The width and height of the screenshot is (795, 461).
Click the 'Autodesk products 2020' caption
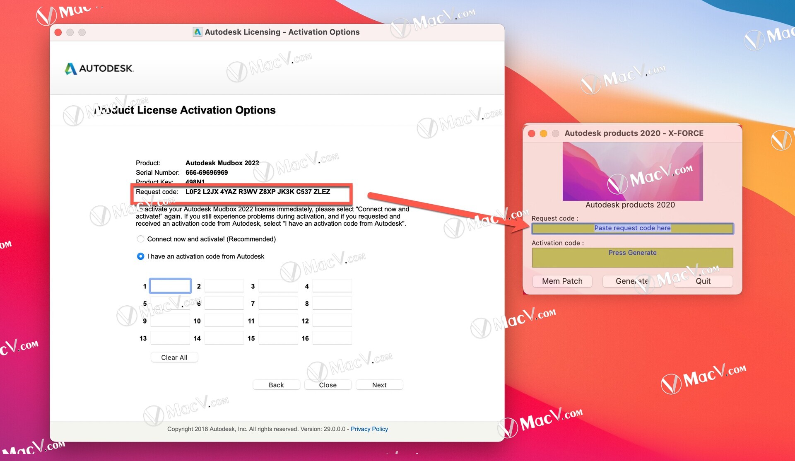point(630,205)
